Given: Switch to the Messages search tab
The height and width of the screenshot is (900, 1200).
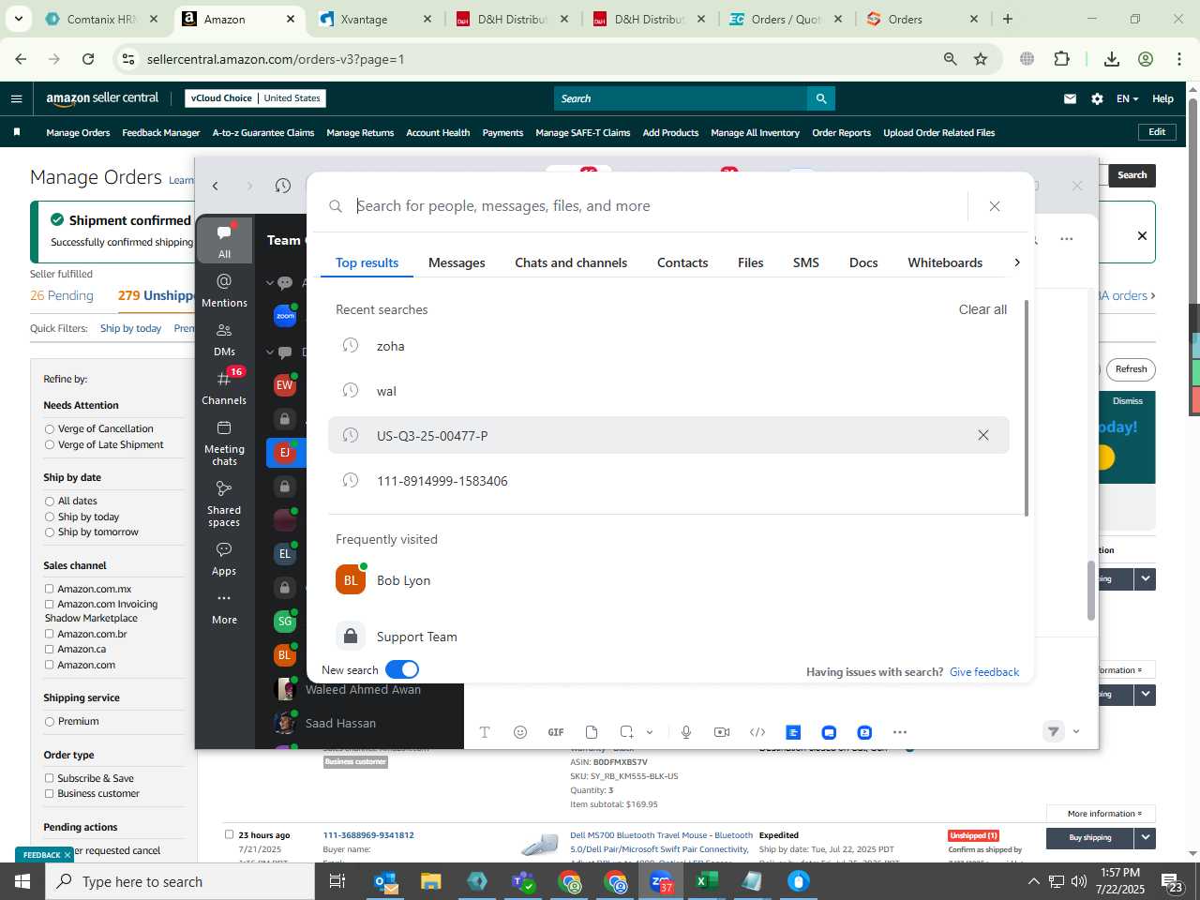Looking at the screenshot, I should [457, 262].
